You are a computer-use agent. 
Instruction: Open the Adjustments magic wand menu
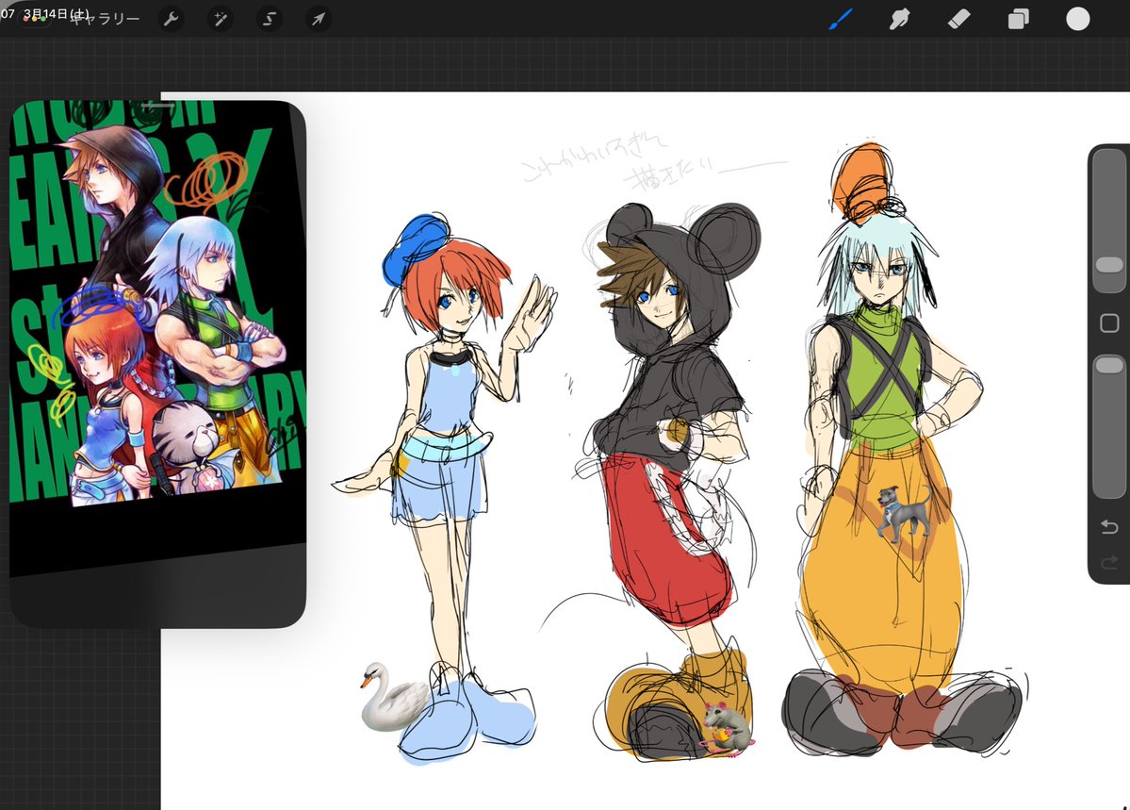click(x=221, y=19)
